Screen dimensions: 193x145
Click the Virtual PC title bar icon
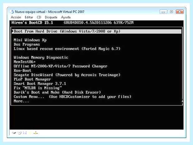[12, 12]
